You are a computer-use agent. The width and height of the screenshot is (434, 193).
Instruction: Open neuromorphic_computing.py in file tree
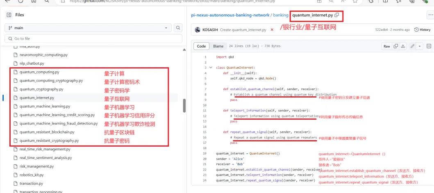click(x=43, y=55)
